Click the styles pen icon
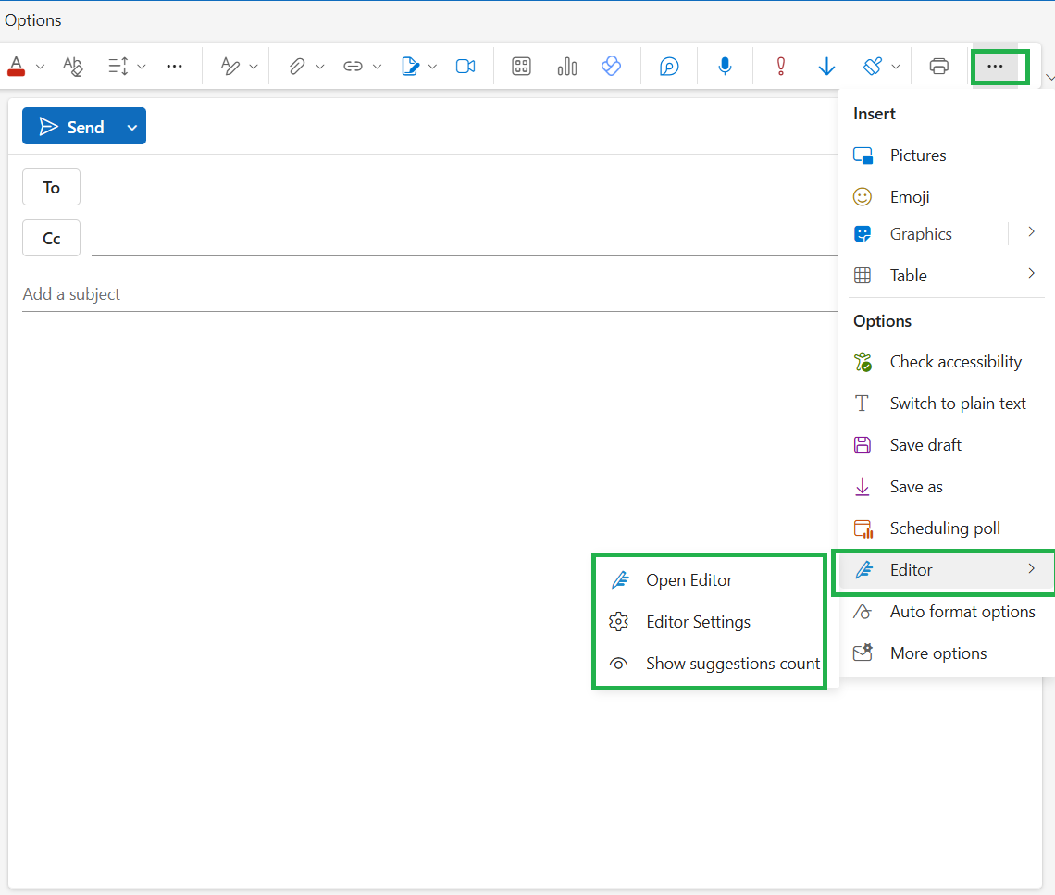The width and height of the screenshot is (1055, 895). (x=230, y=66)
